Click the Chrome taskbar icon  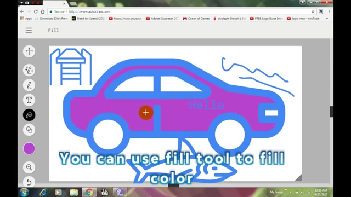pyautogui.click(x=89, y=192)
